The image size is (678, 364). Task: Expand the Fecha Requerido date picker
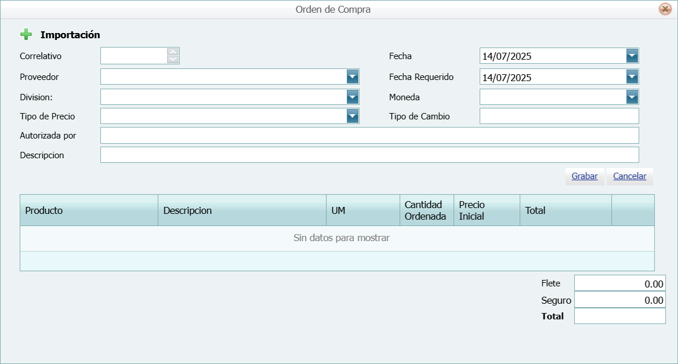pos(632,77)
